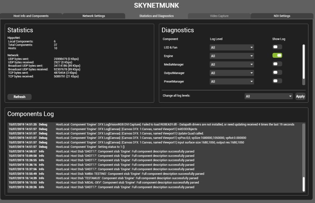Select the RGBEASY.dll failed to load log entry

click(155, 124)
